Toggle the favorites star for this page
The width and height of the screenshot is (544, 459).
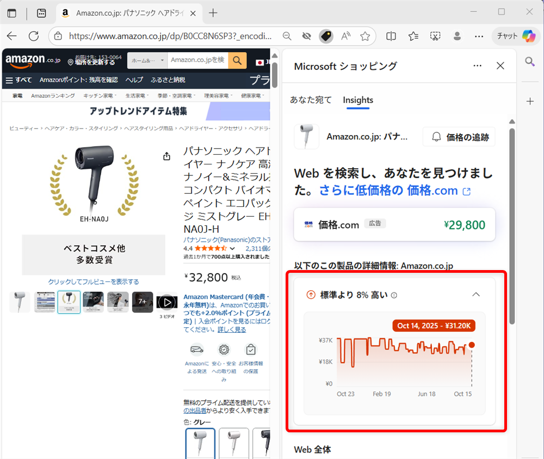365,35
